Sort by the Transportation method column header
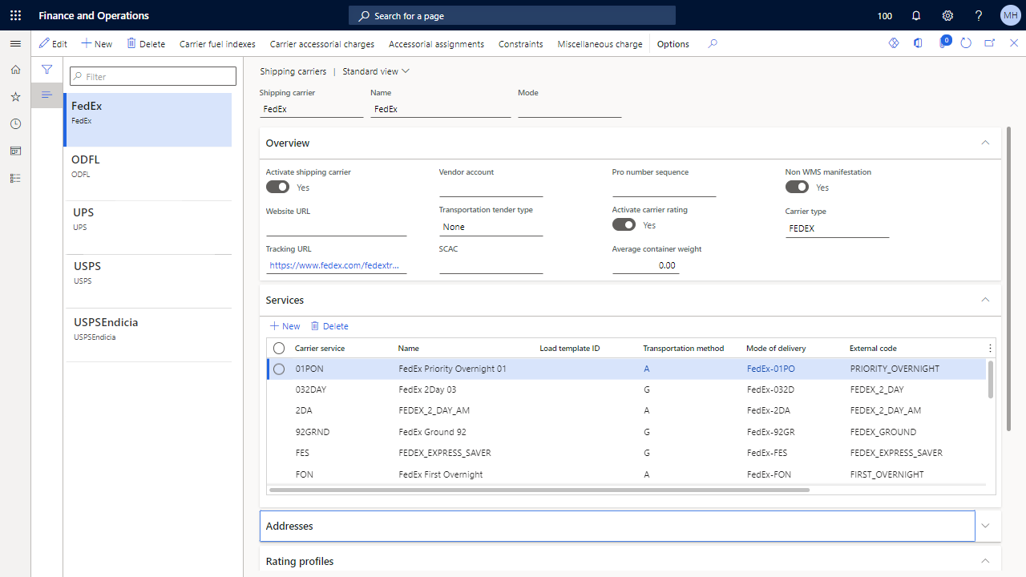The height and width of the screenshot is (577, 1026). click(684, 349)
